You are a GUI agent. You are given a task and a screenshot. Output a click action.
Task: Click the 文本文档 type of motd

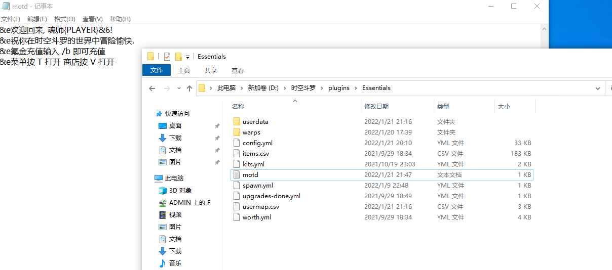pyautogui.click(x=449, y=175)
